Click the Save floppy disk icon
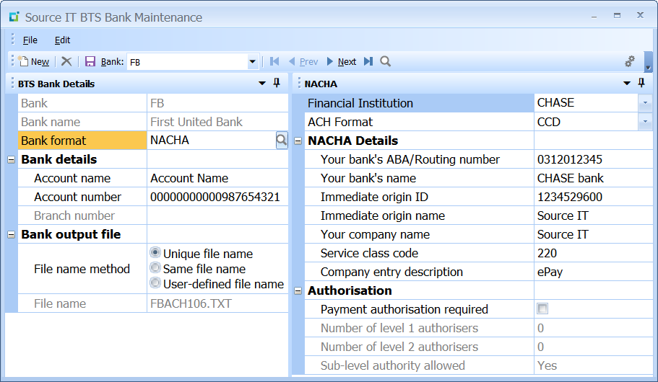Screen dimensions: 658x382 point(90,62)
